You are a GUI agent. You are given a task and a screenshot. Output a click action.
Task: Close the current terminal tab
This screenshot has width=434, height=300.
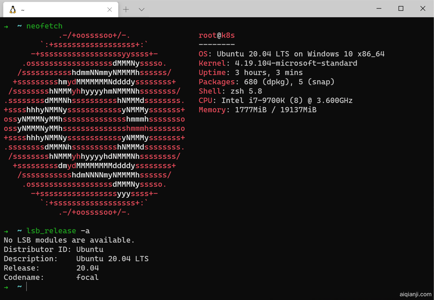[110, 10]
